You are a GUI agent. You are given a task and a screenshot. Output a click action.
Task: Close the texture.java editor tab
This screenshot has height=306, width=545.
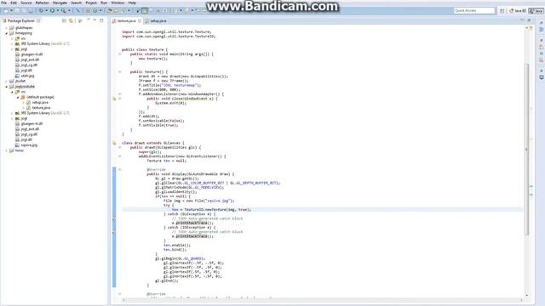(x=140, y=20)
